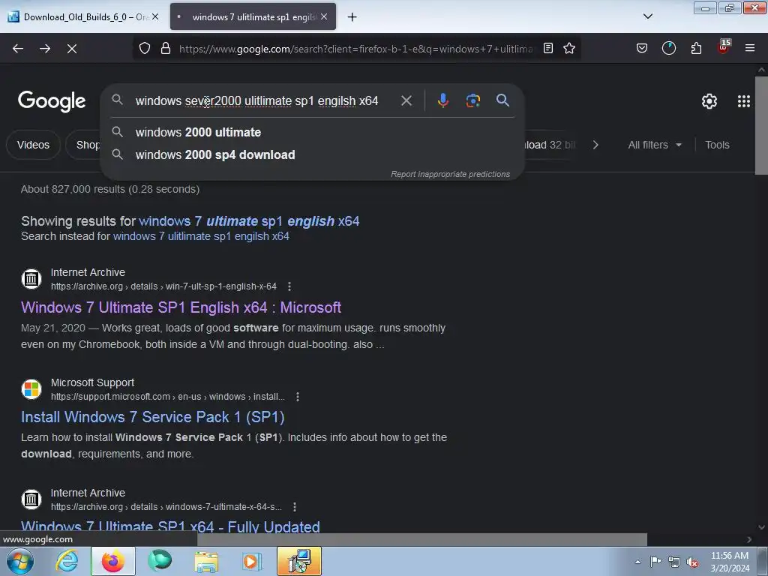This screenshot has height=576, width=768.
Task: Open more options for windows-7-ultimate-x-64 archive result
Action: pyautogui.click(x=294, y=507)
